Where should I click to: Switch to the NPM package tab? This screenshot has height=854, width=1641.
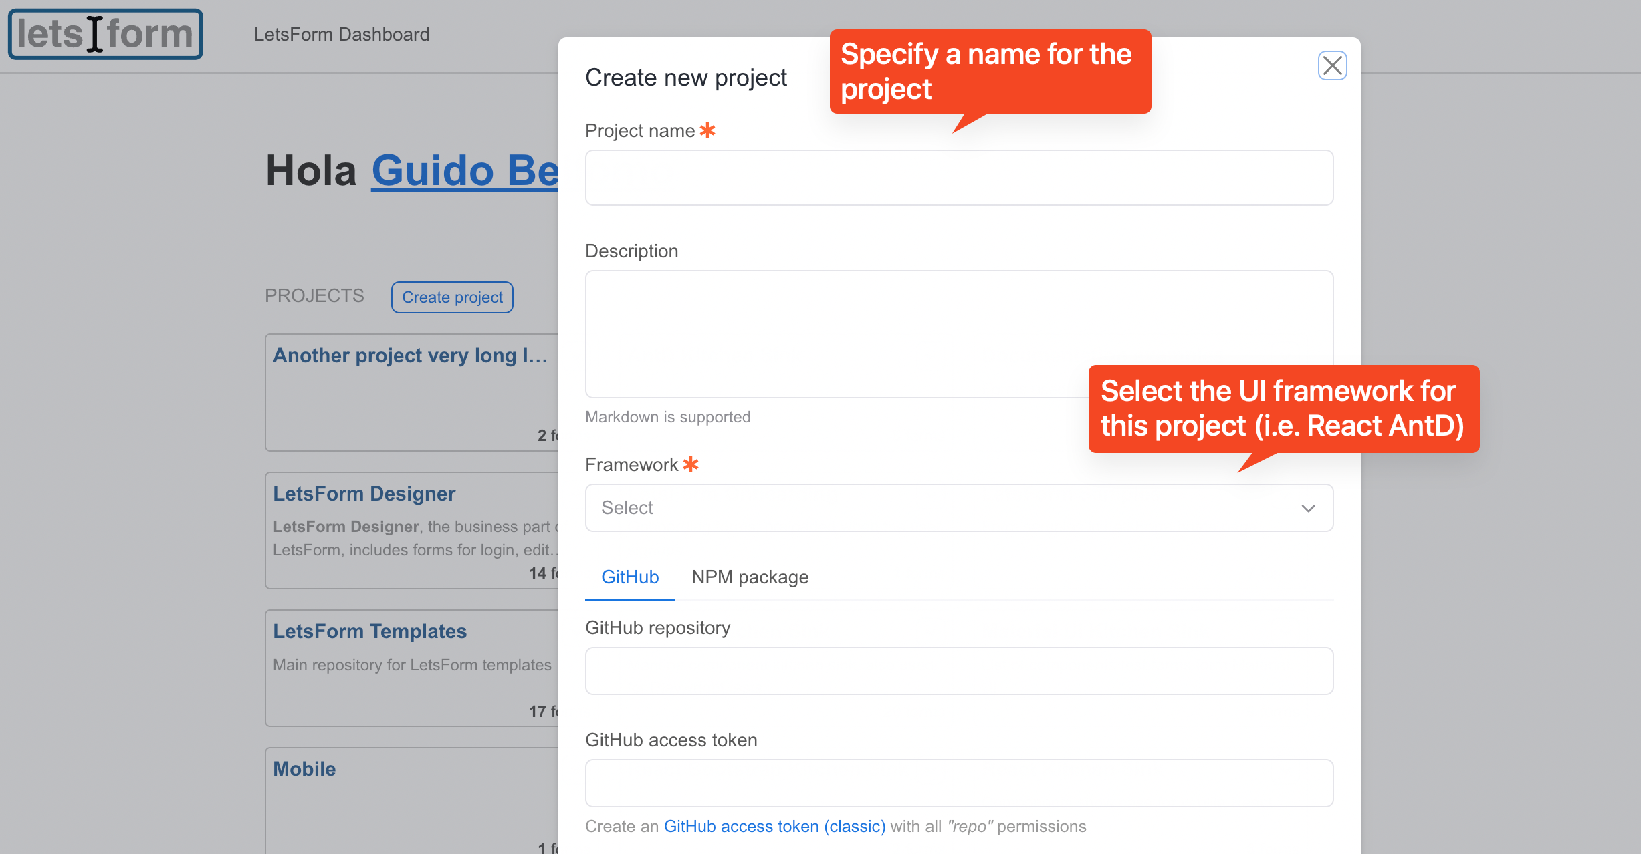pos(750,577)
